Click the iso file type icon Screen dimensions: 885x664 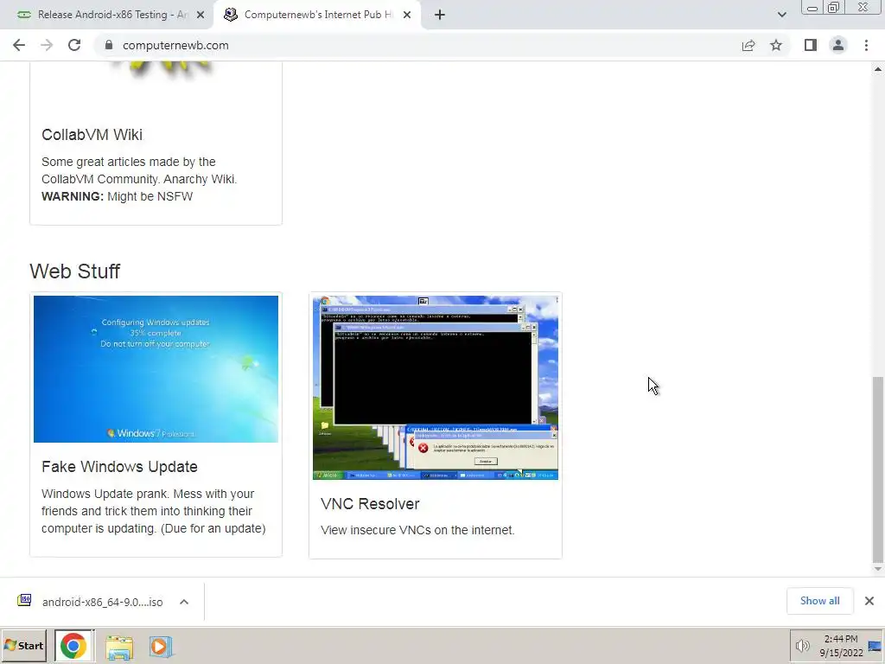pos(24,600)
